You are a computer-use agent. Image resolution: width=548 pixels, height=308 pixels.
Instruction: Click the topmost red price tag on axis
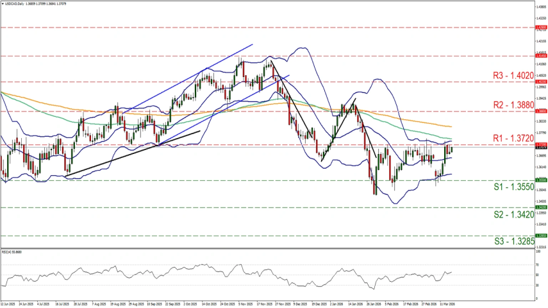(542, 28)
